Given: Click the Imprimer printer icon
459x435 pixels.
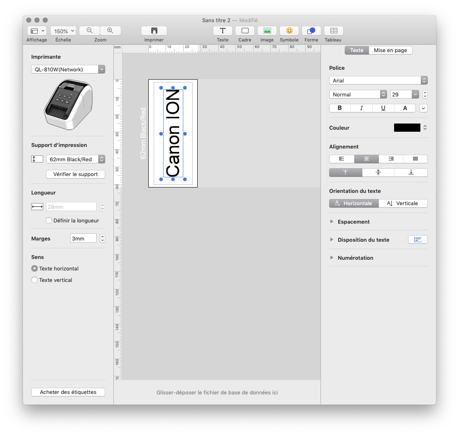Looking at the screenshot, I should click(x=154, y=31).
